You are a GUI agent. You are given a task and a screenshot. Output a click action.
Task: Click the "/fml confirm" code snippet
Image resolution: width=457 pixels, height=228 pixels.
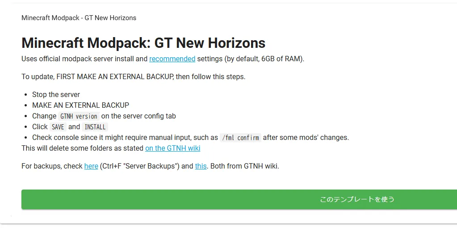[x=240, y=138]
